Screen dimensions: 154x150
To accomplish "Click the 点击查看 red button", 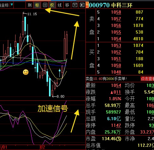I will [x=147, y=79].
